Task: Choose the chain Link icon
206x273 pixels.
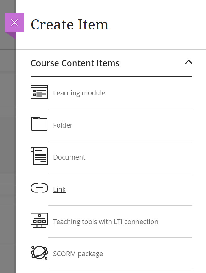Action: 39,188
